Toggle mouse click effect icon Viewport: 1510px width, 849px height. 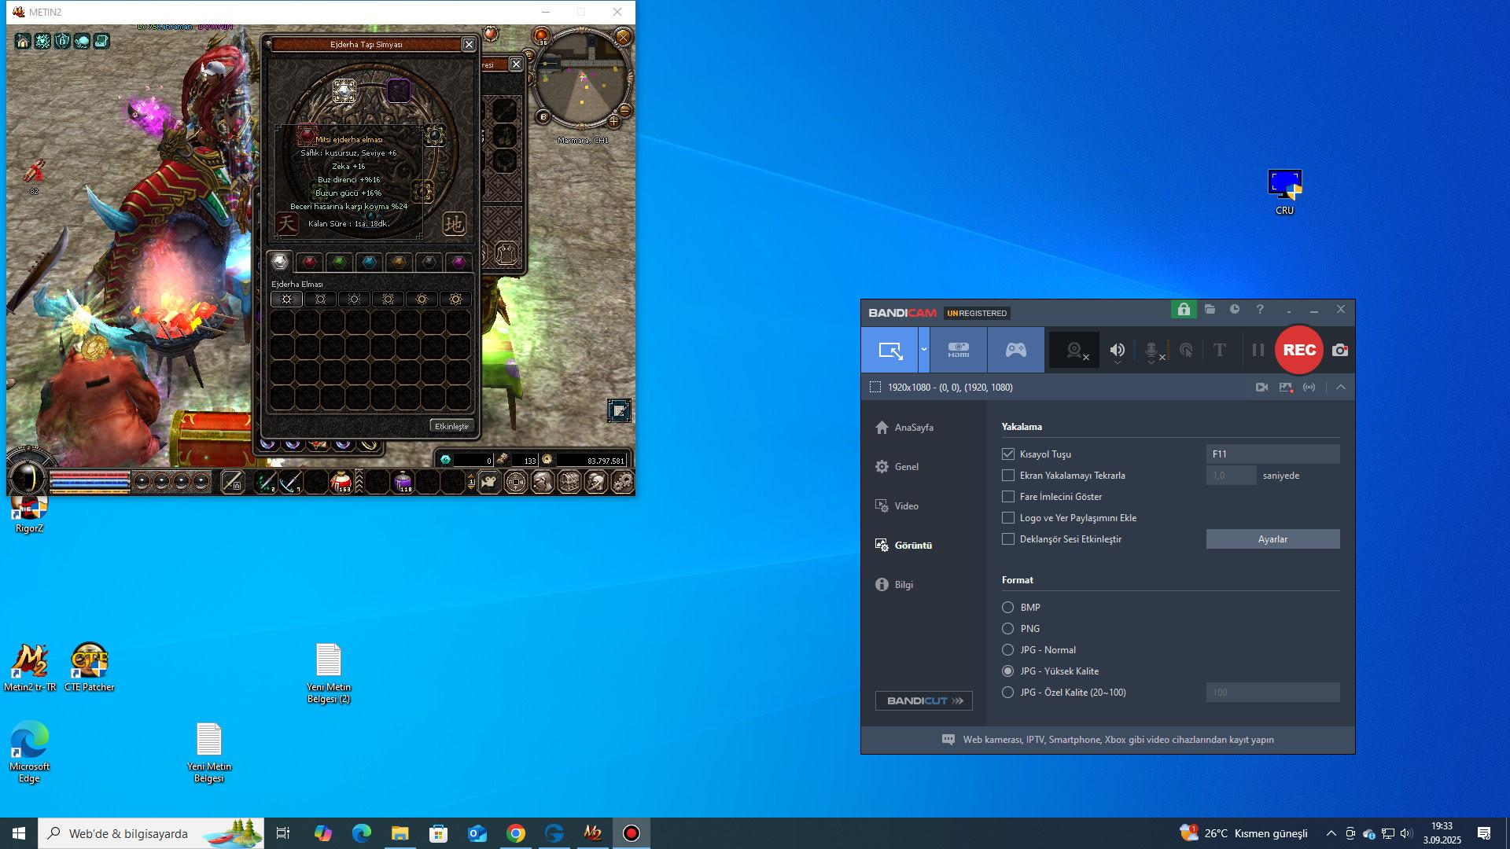click(x=1186, y=351)
